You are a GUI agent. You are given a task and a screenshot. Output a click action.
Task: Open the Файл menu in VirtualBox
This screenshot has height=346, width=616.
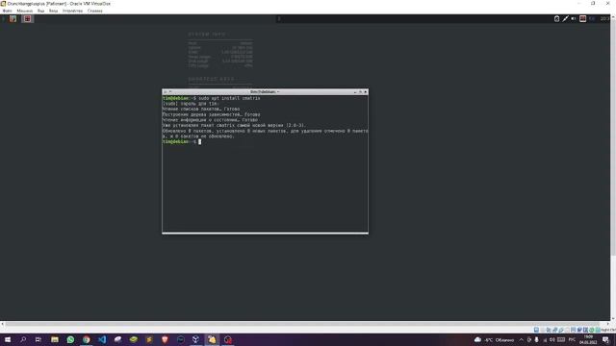(x=7, y=11)
